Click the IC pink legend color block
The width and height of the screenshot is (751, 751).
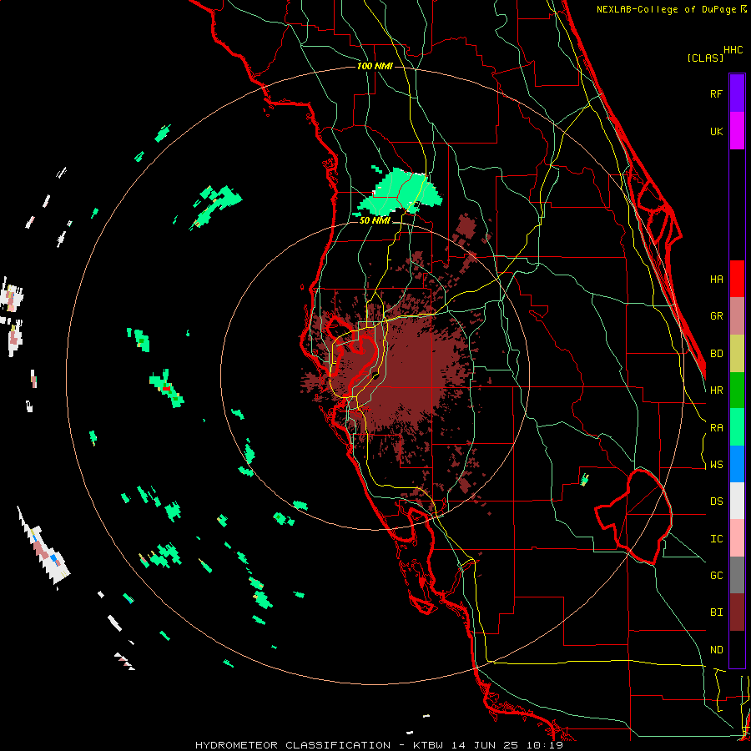point(737,538)
